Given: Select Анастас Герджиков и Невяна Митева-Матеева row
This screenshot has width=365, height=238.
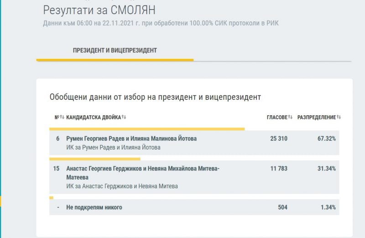Looking at the screenshot, I should tap(194, 177).
